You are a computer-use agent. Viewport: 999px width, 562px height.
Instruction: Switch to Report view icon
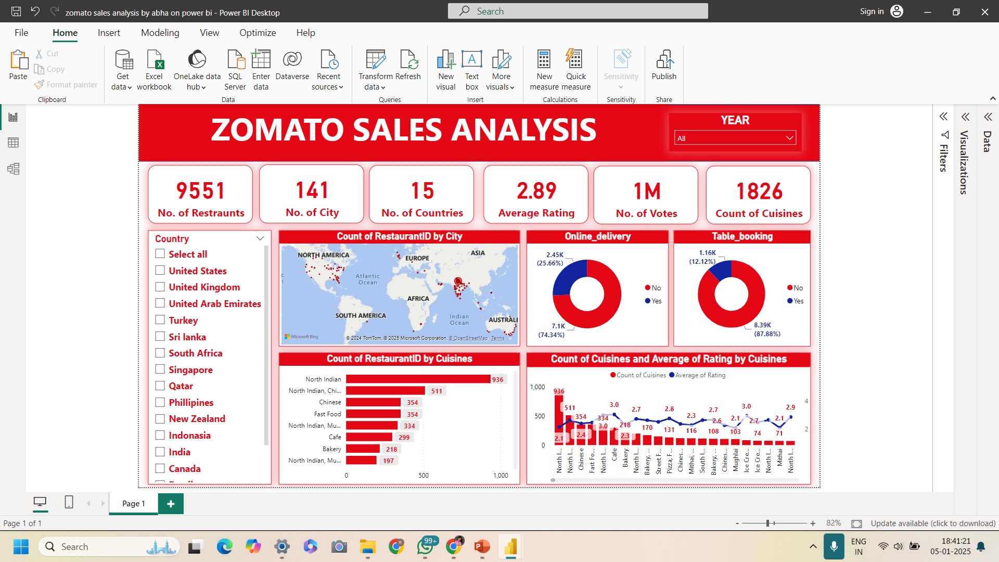coord(13,117)
